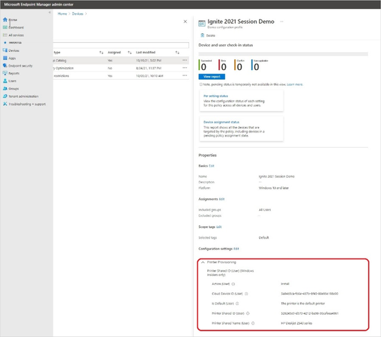Open Troubleshooting + support in sidebar
Image resolution: width=381 pixels, height=337 pixels.
click(24, 104)
